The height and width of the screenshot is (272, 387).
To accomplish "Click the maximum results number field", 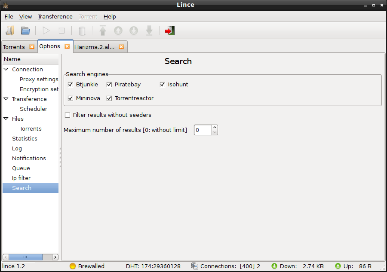I will pos(203,130).
